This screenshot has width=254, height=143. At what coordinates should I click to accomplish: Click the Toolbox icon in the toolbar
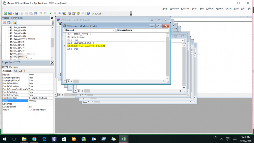point(83,13)
